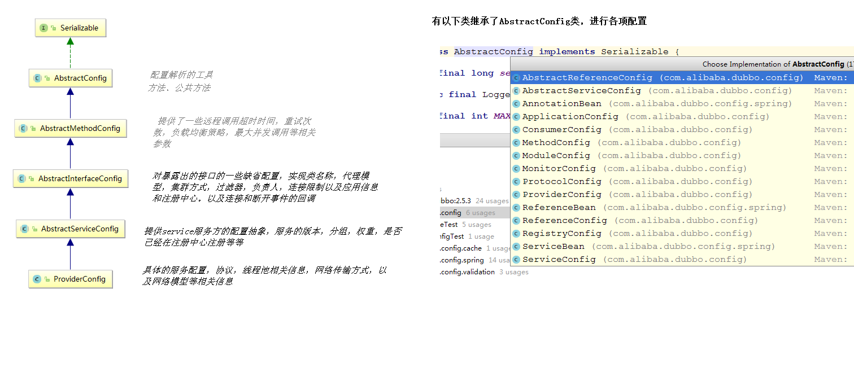Image resolution: width=854 pixels, height=368 pixels.
Task: Select ReferenceConfig in the implementation list
Action: 682,220
